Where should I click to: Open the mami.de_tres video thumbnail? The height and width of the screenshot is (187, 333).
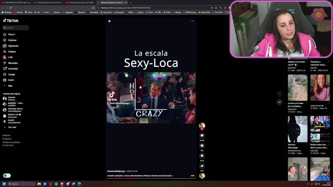tap(320, 88)
